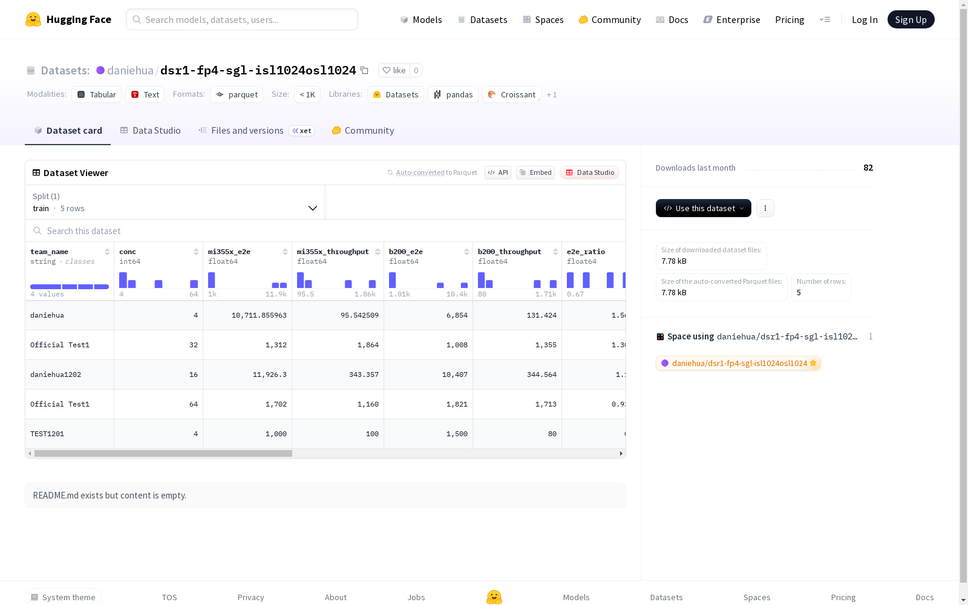The width and height of the screenshot is (968, 605).
Task: Open Models in the top navigation
Action: (421, 19)
